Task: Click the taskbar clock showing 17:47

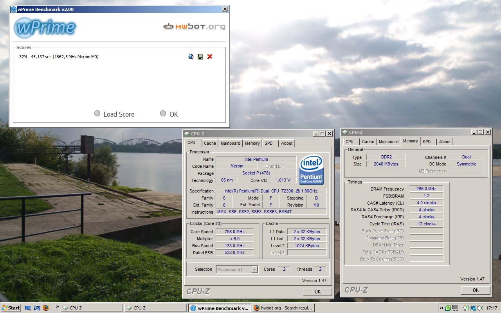Action: click(492, 308)
